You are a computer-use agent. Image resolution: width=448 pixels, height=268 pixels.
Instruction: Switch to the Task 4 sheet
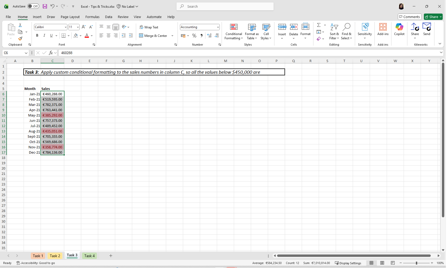89,256
